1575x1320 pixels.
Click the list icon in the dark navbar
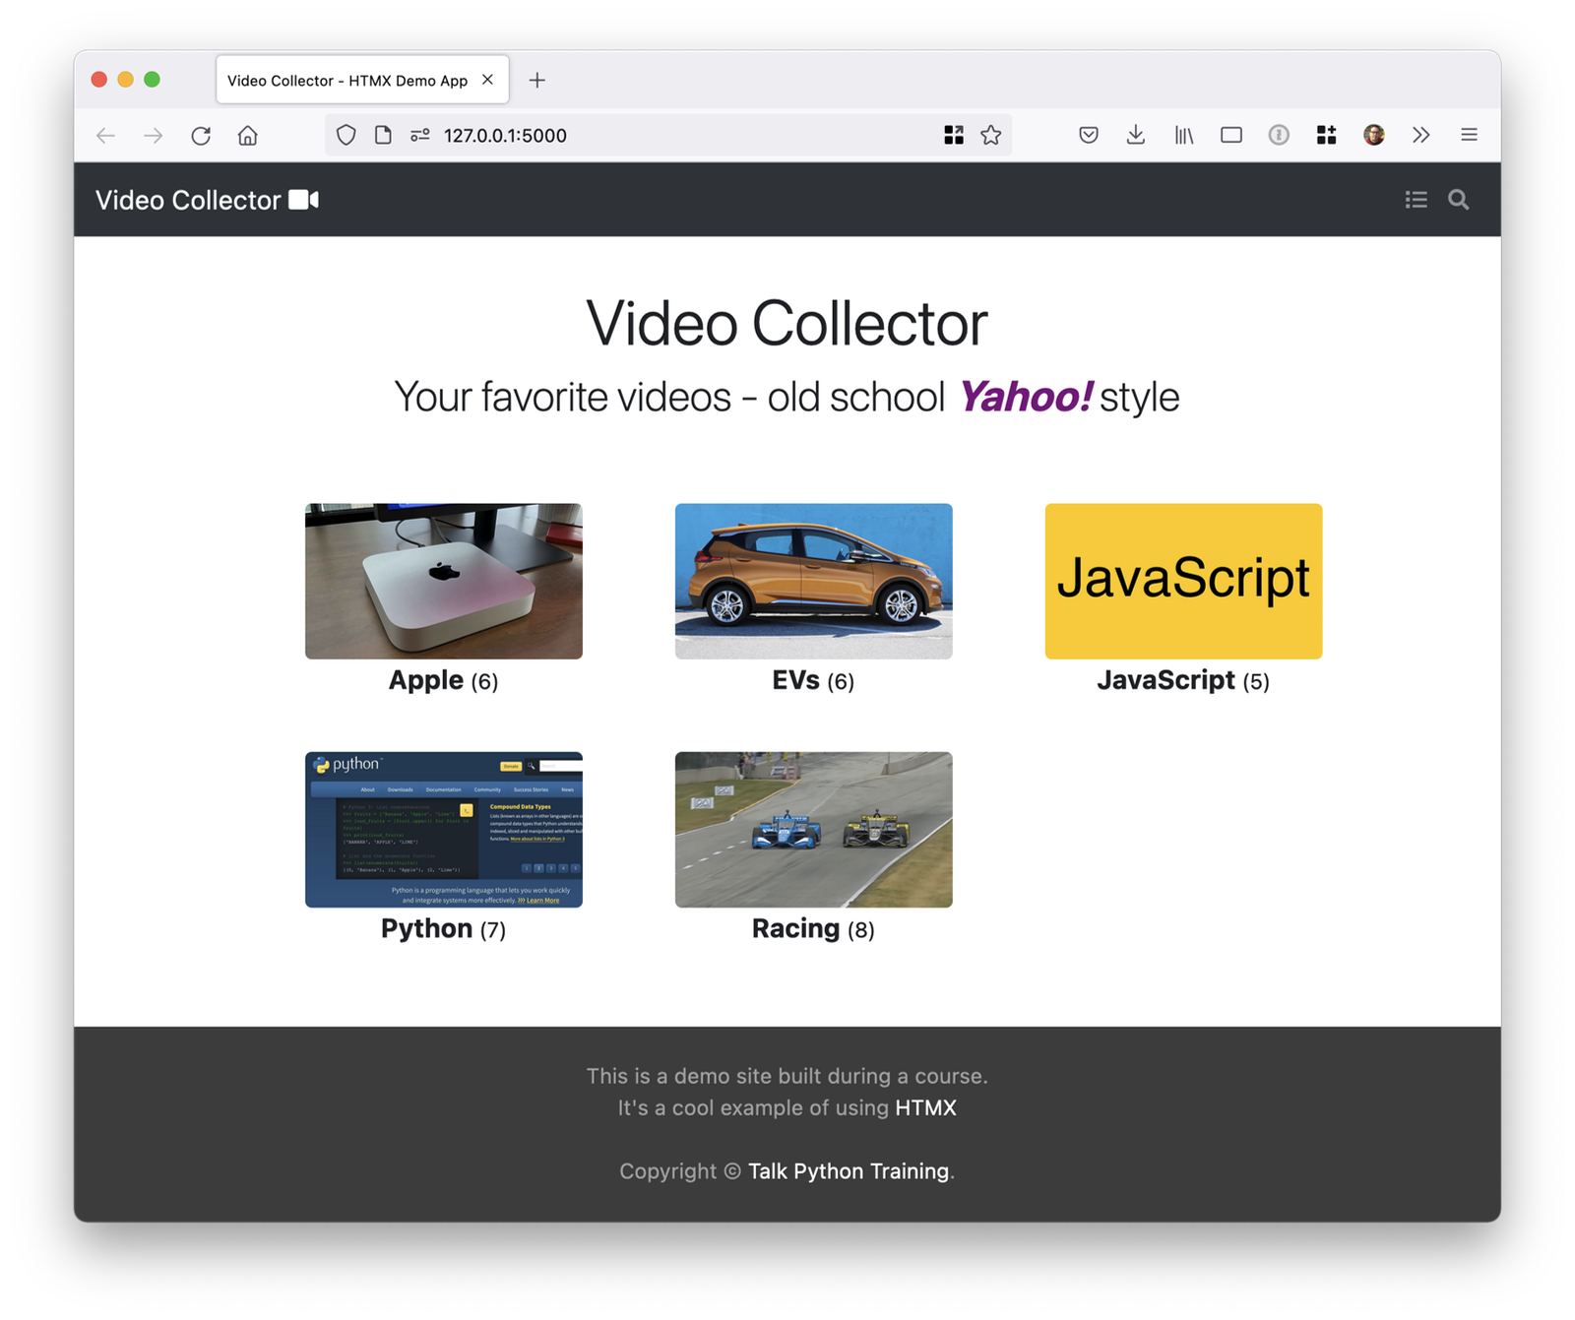(1416, 200)
